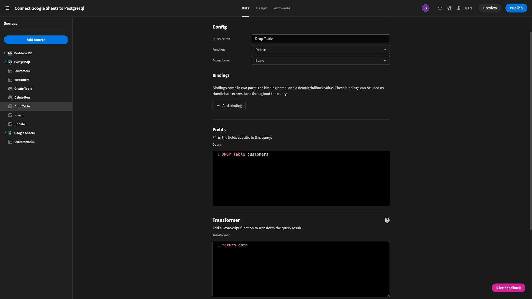Click the Delete Row query icon

10,97
